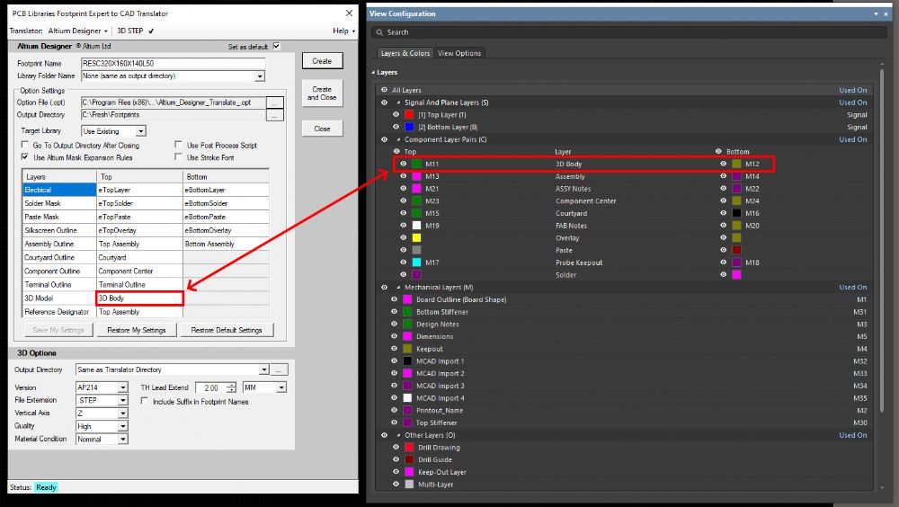The image size is (899, 507).
Task: Toggle visibility of Board Outline layer
Action: (x=395, y=299)
